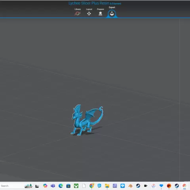Open File Explorer folder icon

pyautogui.click(x=107, y=186)
